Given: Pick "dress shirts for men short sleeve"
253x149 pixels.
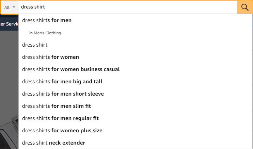Looking at the screenshot, I should [x=63, y=94].
